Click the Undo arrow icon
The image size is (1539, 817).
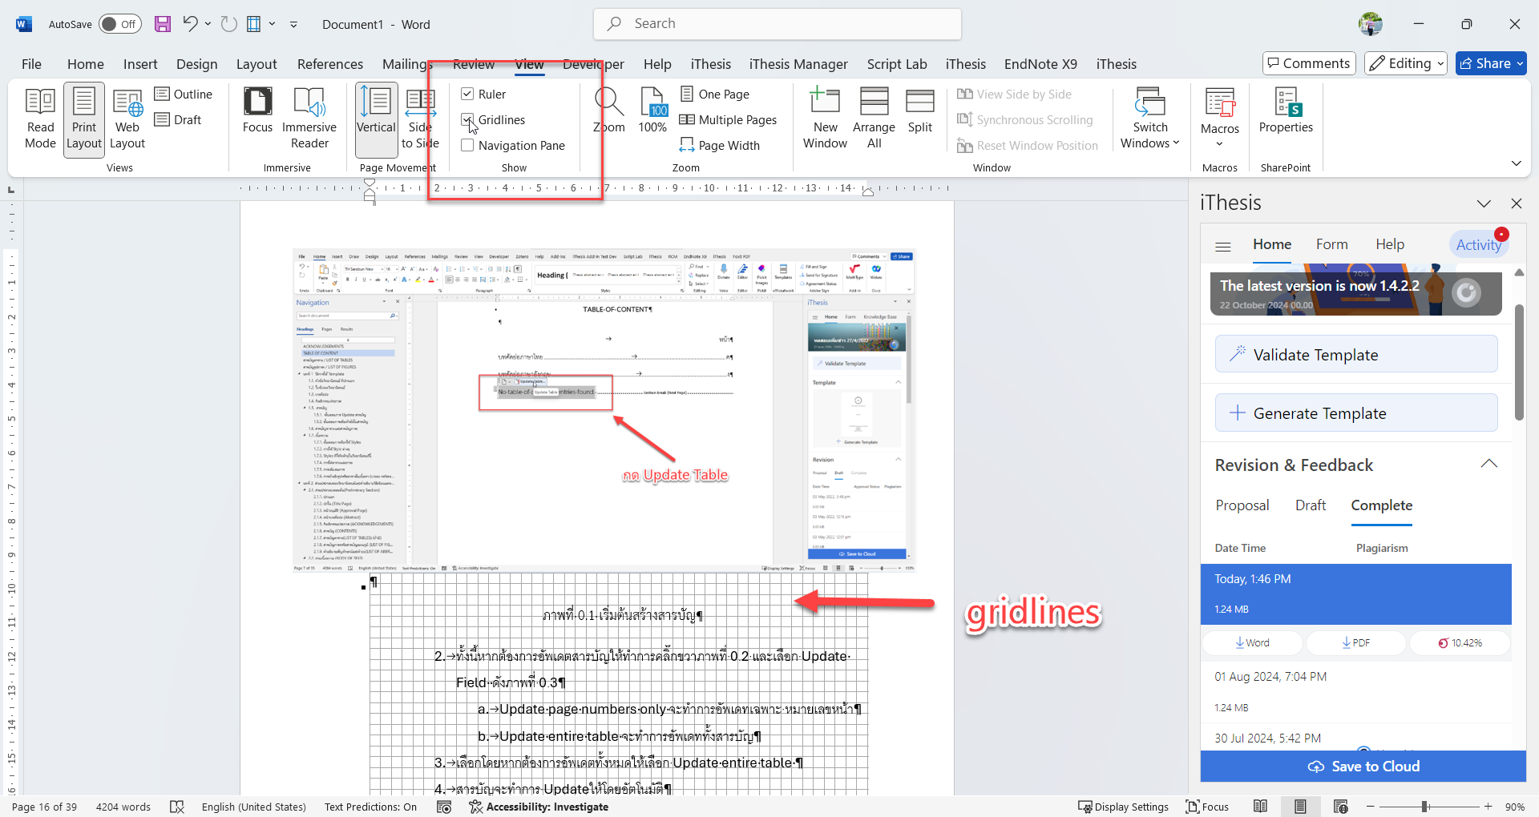click(x=189, y=24)
